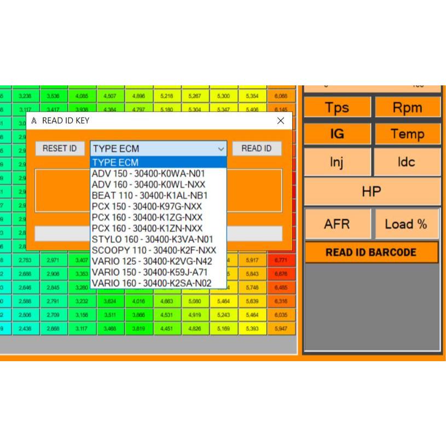The width and height of the screenshot is (446, 446).
Task: Click map cell with value 2,845
Action: (x=53, y=287)
